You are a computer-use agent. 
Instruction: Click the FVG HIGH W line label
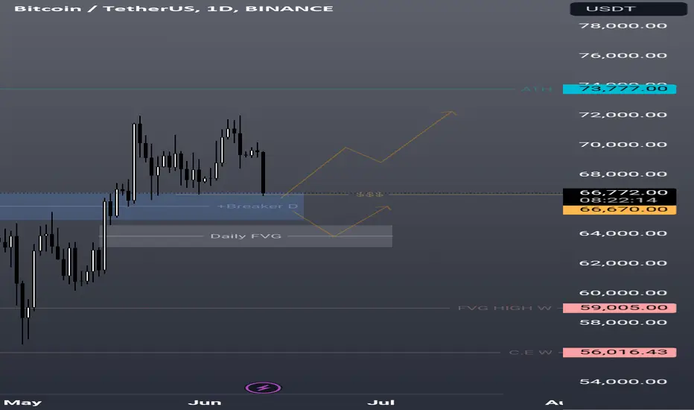point(505,308)
